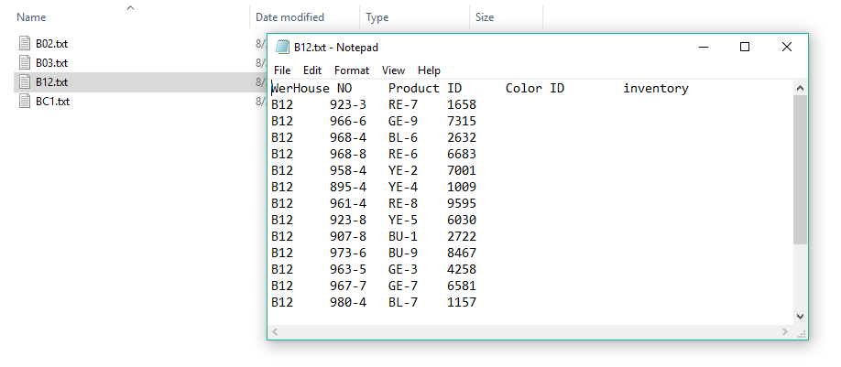Click the 'WerHouse' header word in text
This screenshot has height=367, width=841.
pyautogui.click(x=300, y=89)
